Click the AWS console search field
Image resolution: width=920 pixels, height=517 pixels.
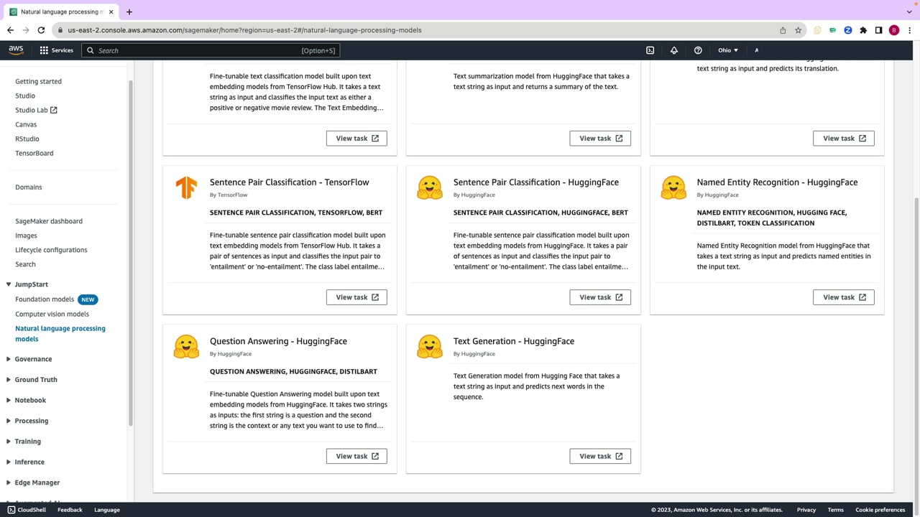click(x=210, y=50)
